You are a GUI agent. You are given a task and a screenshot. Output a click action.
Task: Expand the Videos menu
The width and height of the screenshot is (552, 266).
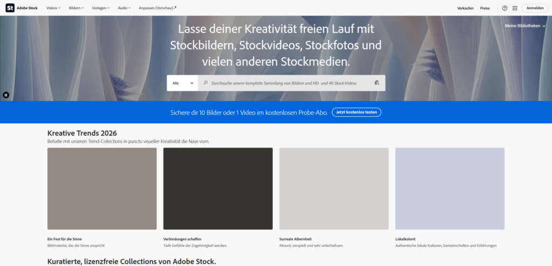(x=53, y=8)
